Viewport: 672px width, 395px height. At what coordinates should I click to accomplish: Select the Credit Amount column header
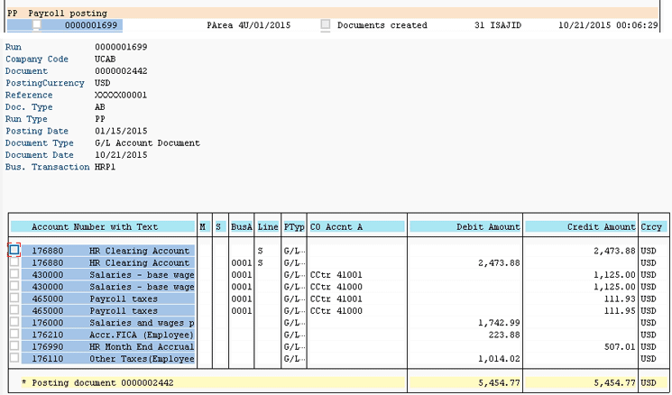click(x=579, y=226)
